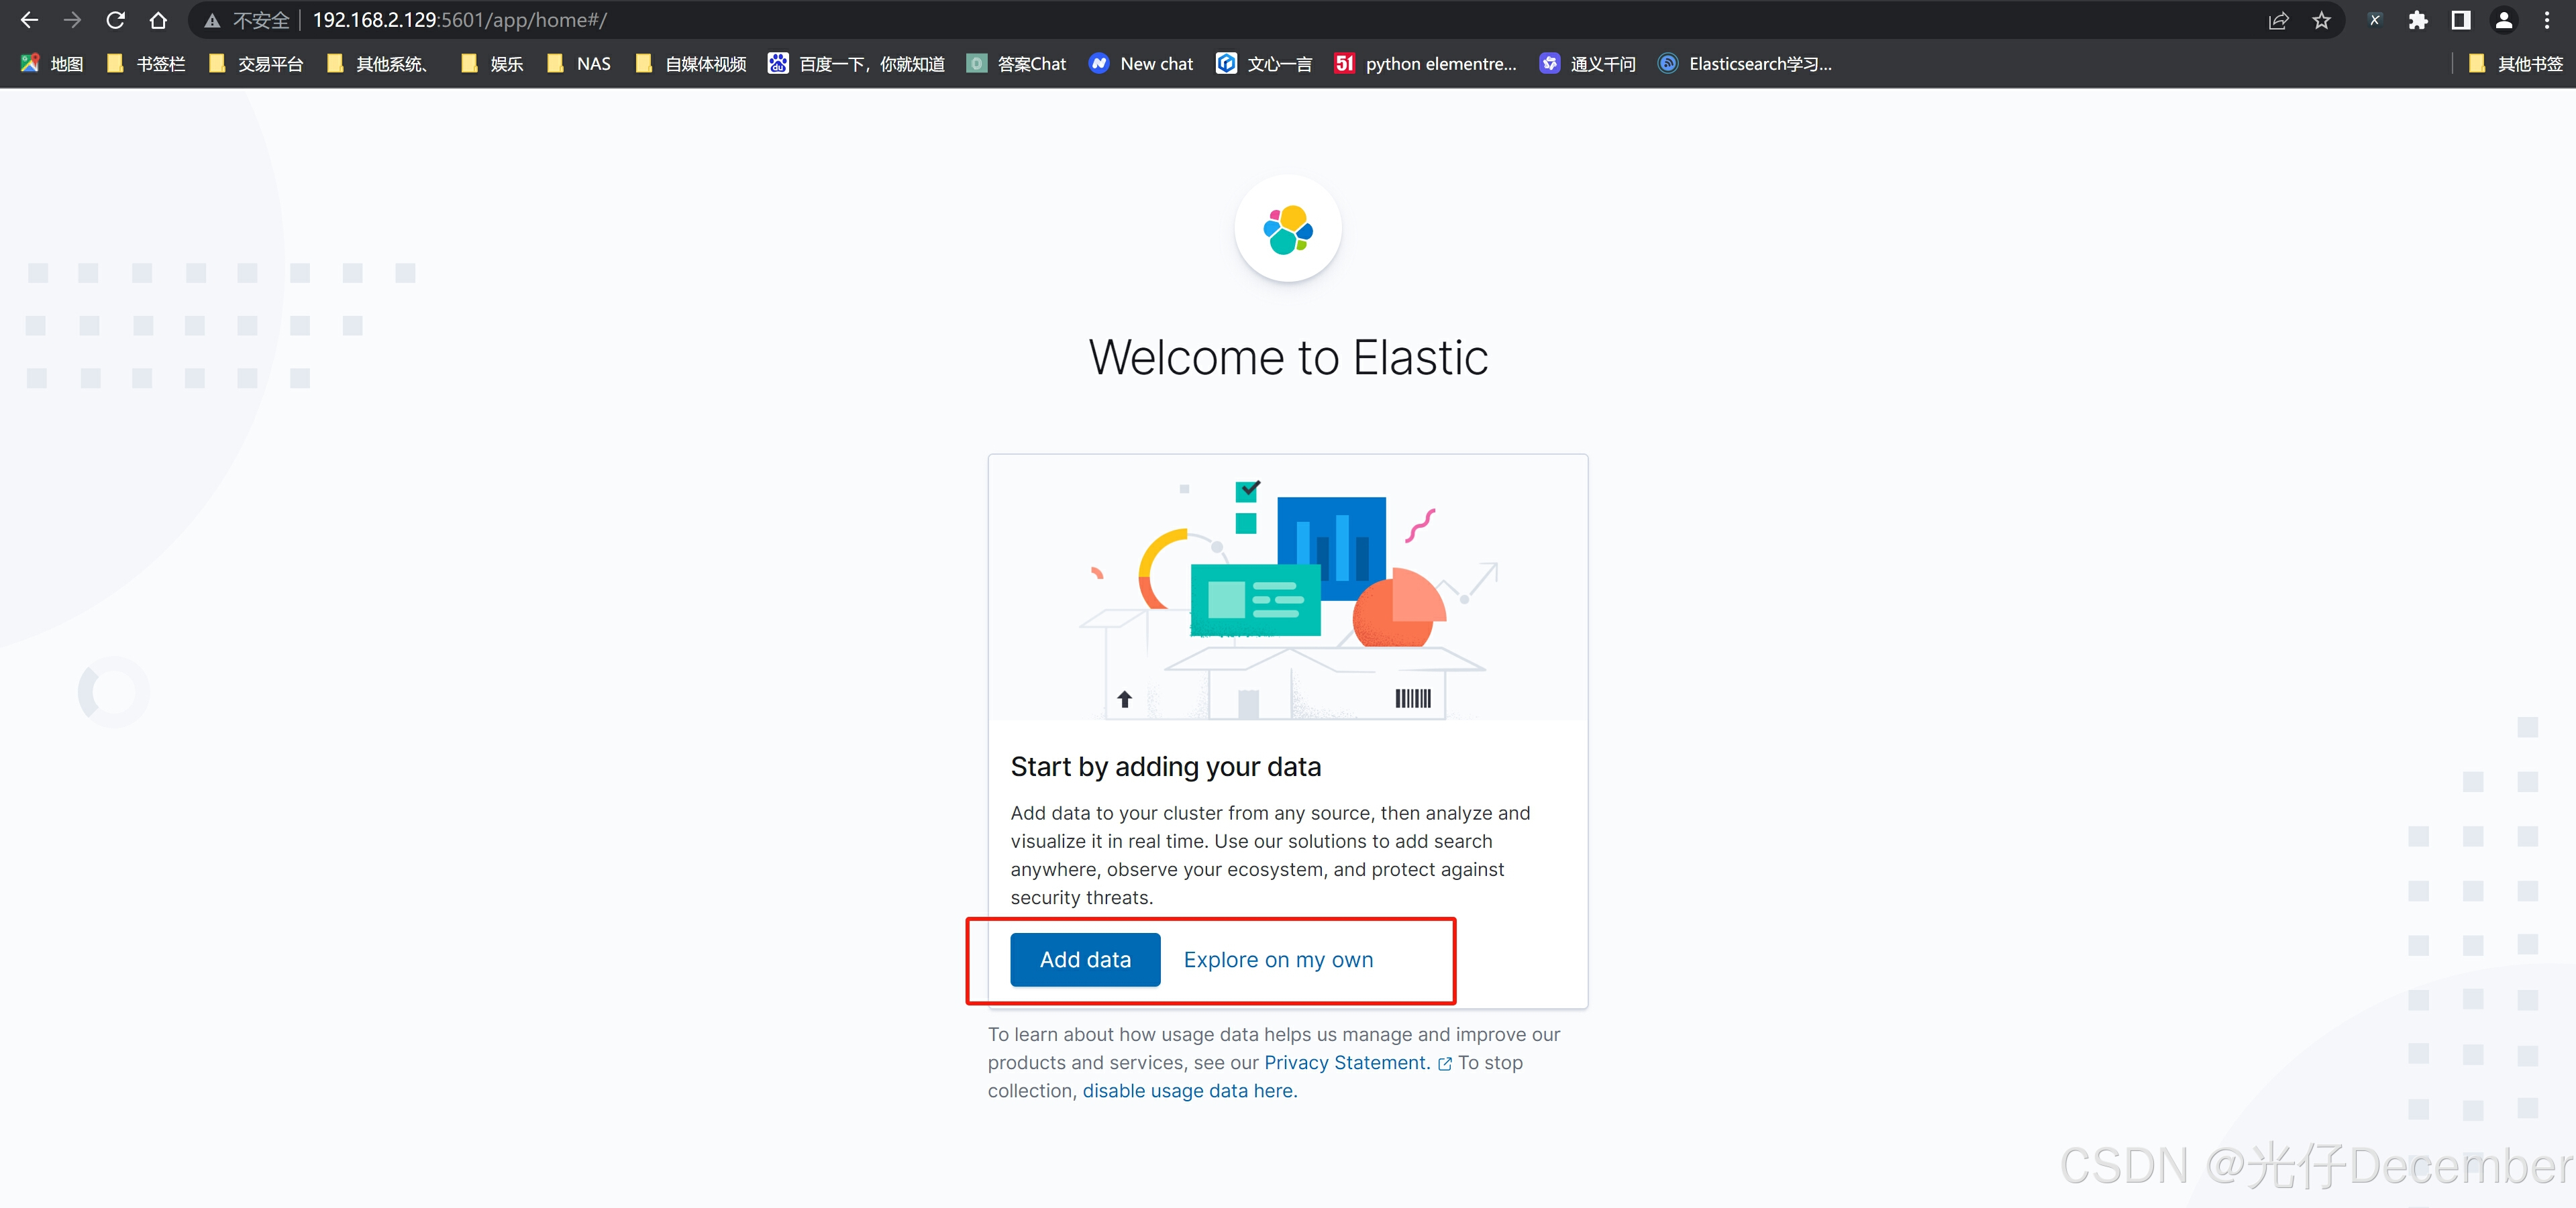Click the browser back arrow
2576x1208 pixels.
[29, 20]
